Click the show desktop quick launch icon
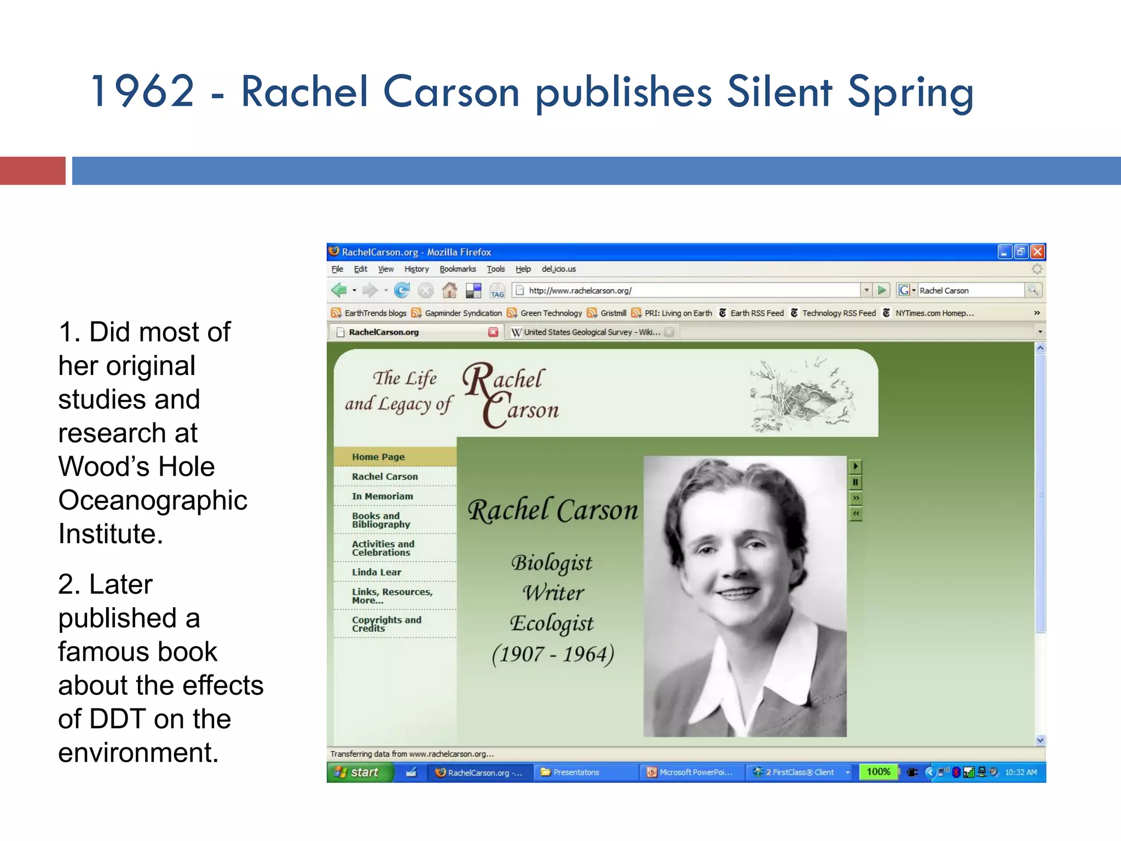This screenshot has height=841, width=1121. 412,772
